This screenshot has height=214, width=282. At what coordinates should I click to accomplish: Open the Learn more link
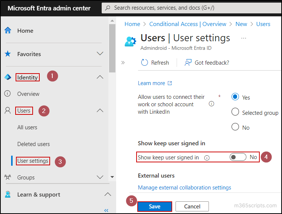tap(151, 83)
